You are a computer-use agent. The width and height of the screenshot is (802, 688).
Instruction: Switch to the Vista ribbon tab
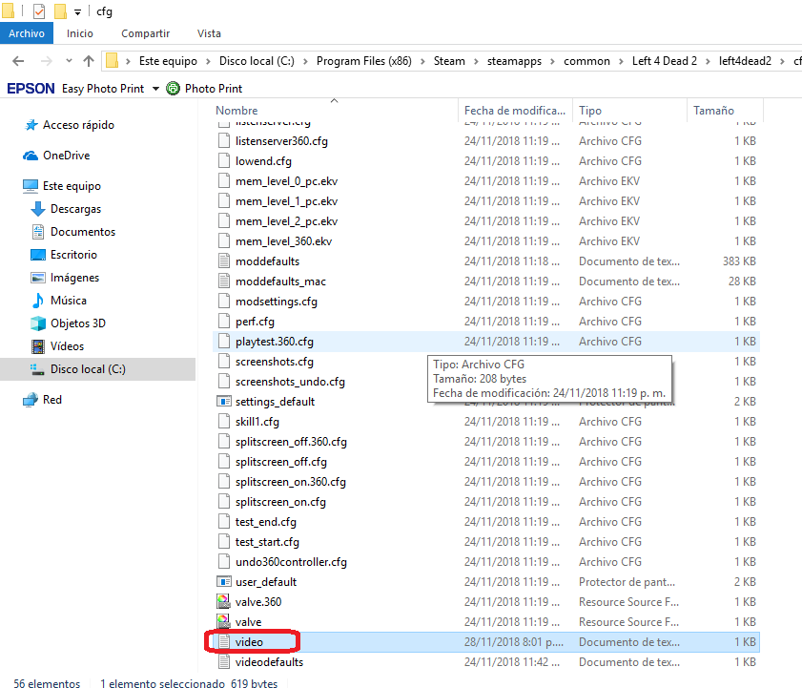click(209, 33)
